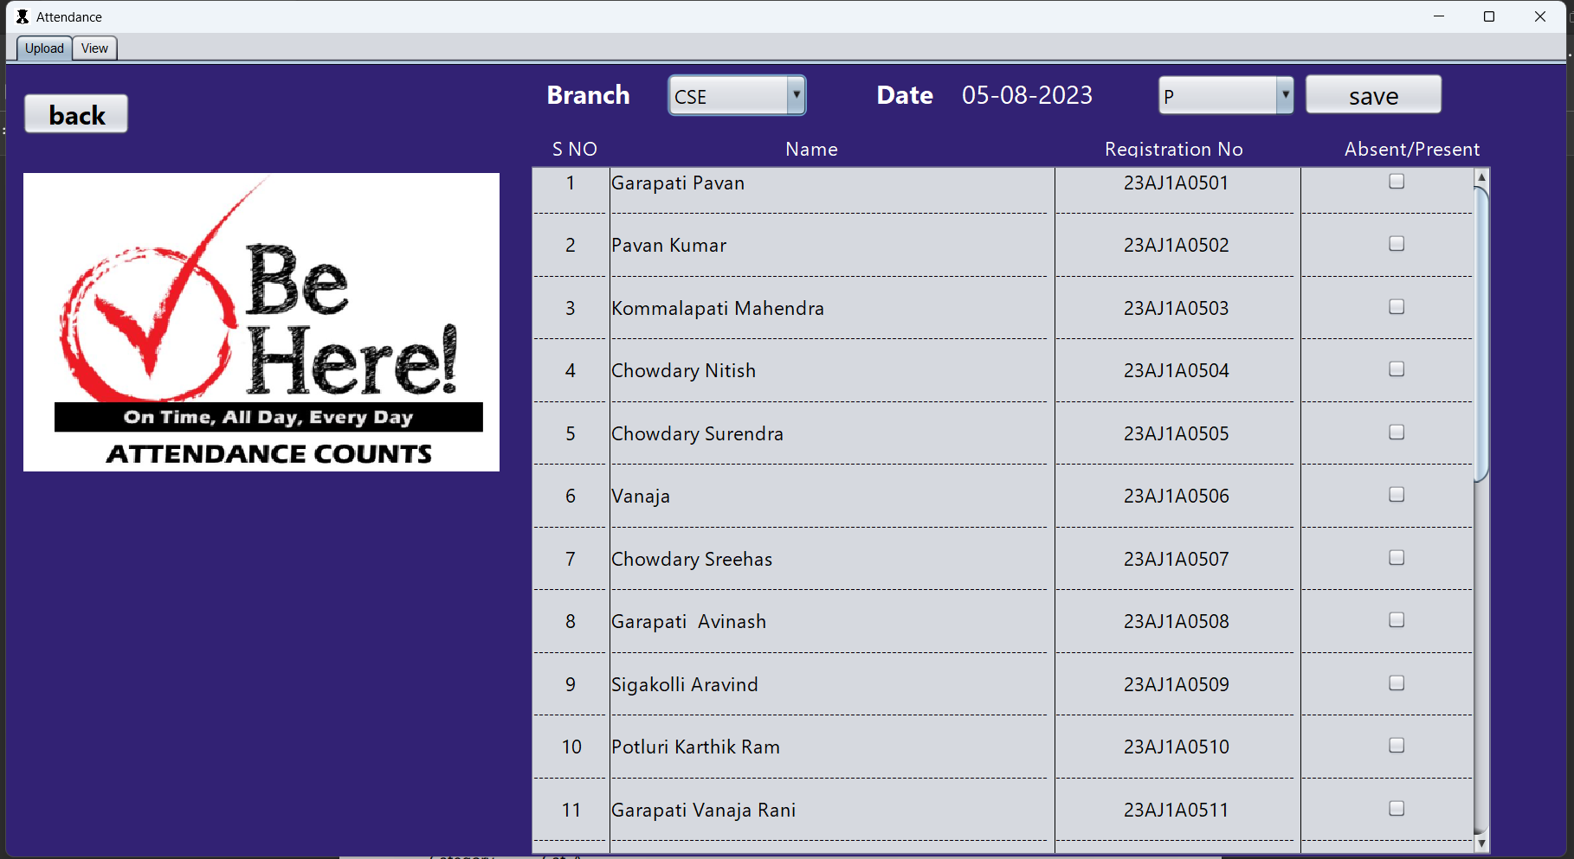This screenshot has width=1574, height=859.
Task: Minimize the Attendance window
Action: coord(1439,16)
